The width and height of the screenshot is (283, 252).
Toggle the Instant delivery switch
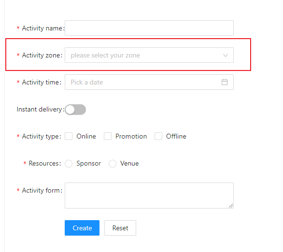point(75,110)
